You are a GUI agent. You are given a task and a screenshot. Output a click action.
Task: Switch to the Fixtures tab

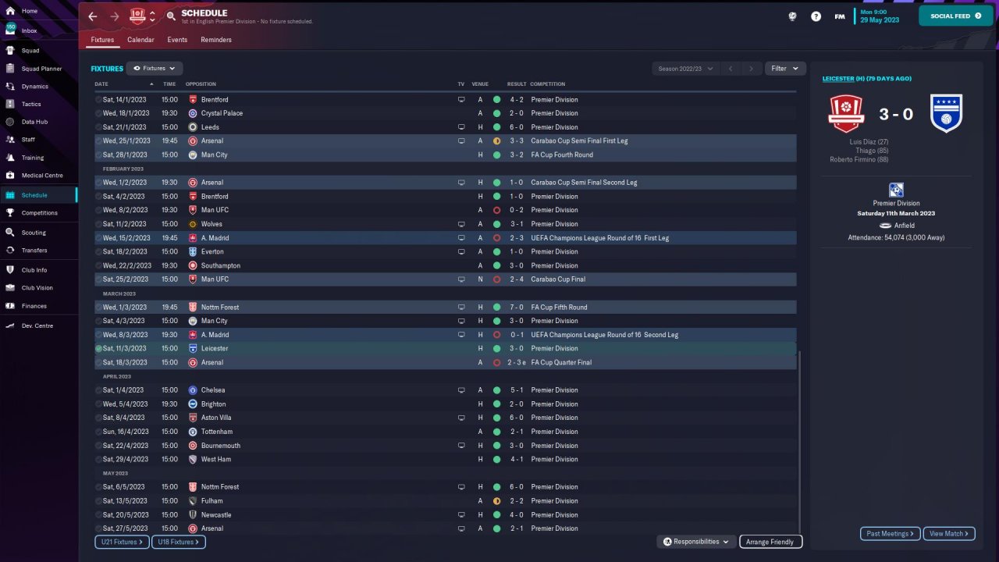pos(102,40)
